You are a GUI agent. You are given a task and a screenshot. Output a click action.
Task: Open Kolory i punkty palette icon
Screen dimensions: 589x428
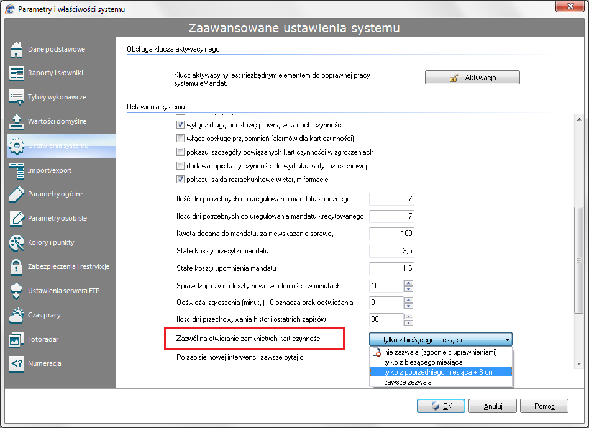pyautogui.click(x=17, y=242)
